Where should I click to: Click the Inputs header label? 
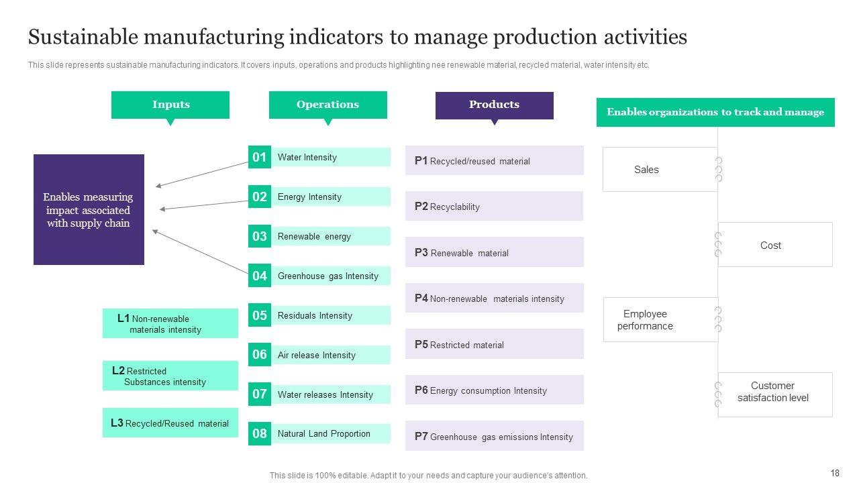click(x=170, y=105)
